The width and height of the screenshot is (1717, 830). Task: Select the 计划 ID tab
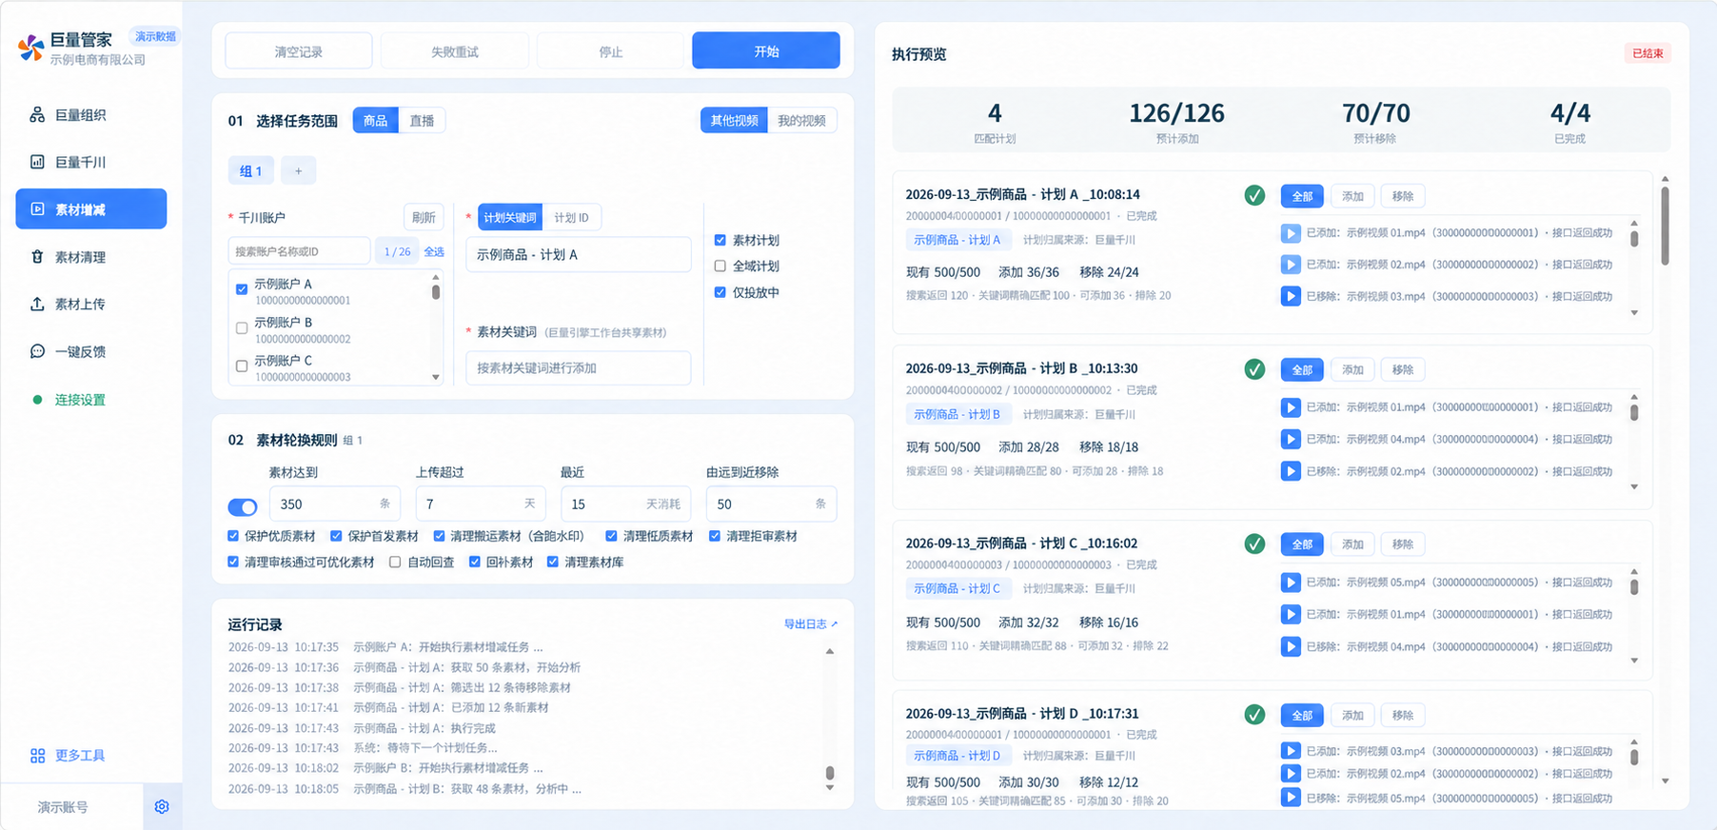pos(572,218)
